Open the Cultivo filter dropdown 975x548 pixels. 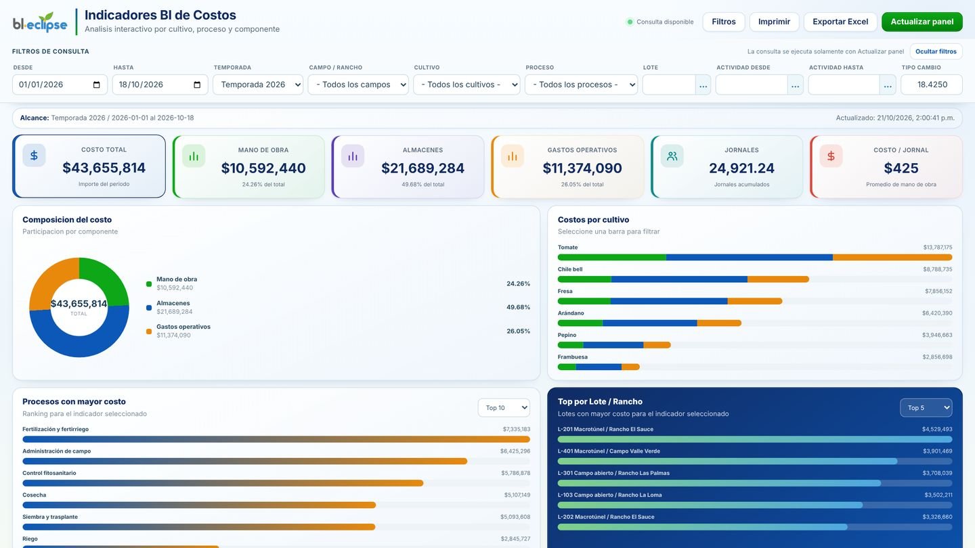pyautogui.click(x=467, y=85)
